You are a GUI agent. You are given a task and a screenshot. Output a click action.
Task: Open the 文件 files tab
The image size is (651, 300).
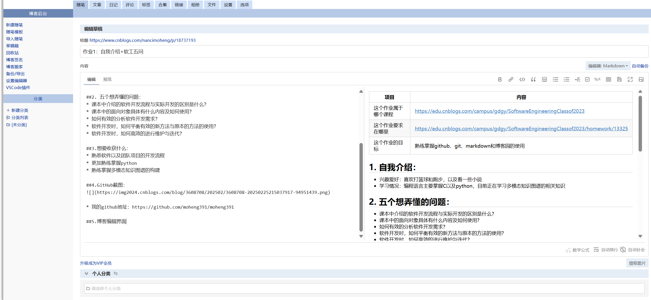pos(212,5)
